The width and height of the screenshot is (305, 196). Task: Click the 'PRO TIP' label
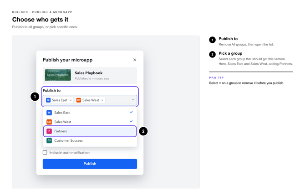click(x=216, y=77)
